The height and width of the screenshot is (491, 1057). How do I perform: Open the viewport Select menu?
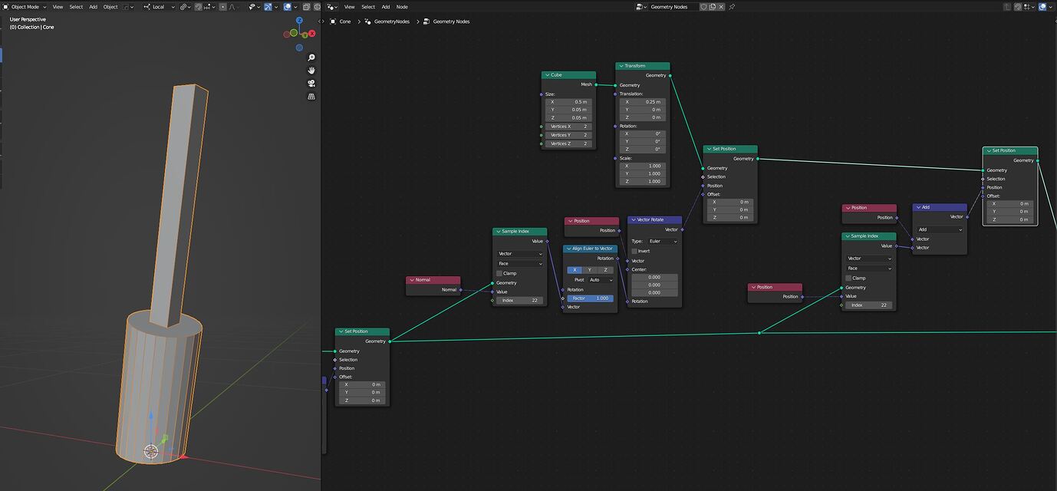pos(76,7)
